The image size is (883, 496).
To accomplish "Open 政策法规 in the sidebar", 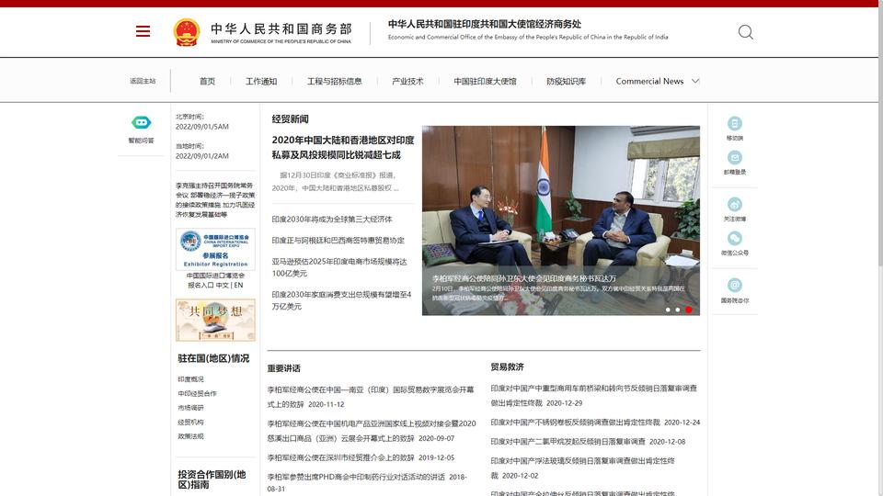I will click(x=191, y=436).
